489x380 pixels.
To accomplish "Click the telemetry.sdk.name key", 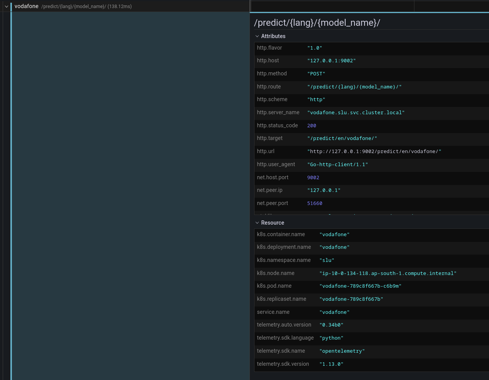I will [281, 351].
